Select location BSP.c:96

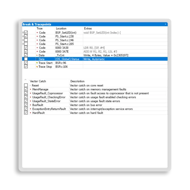61,63
